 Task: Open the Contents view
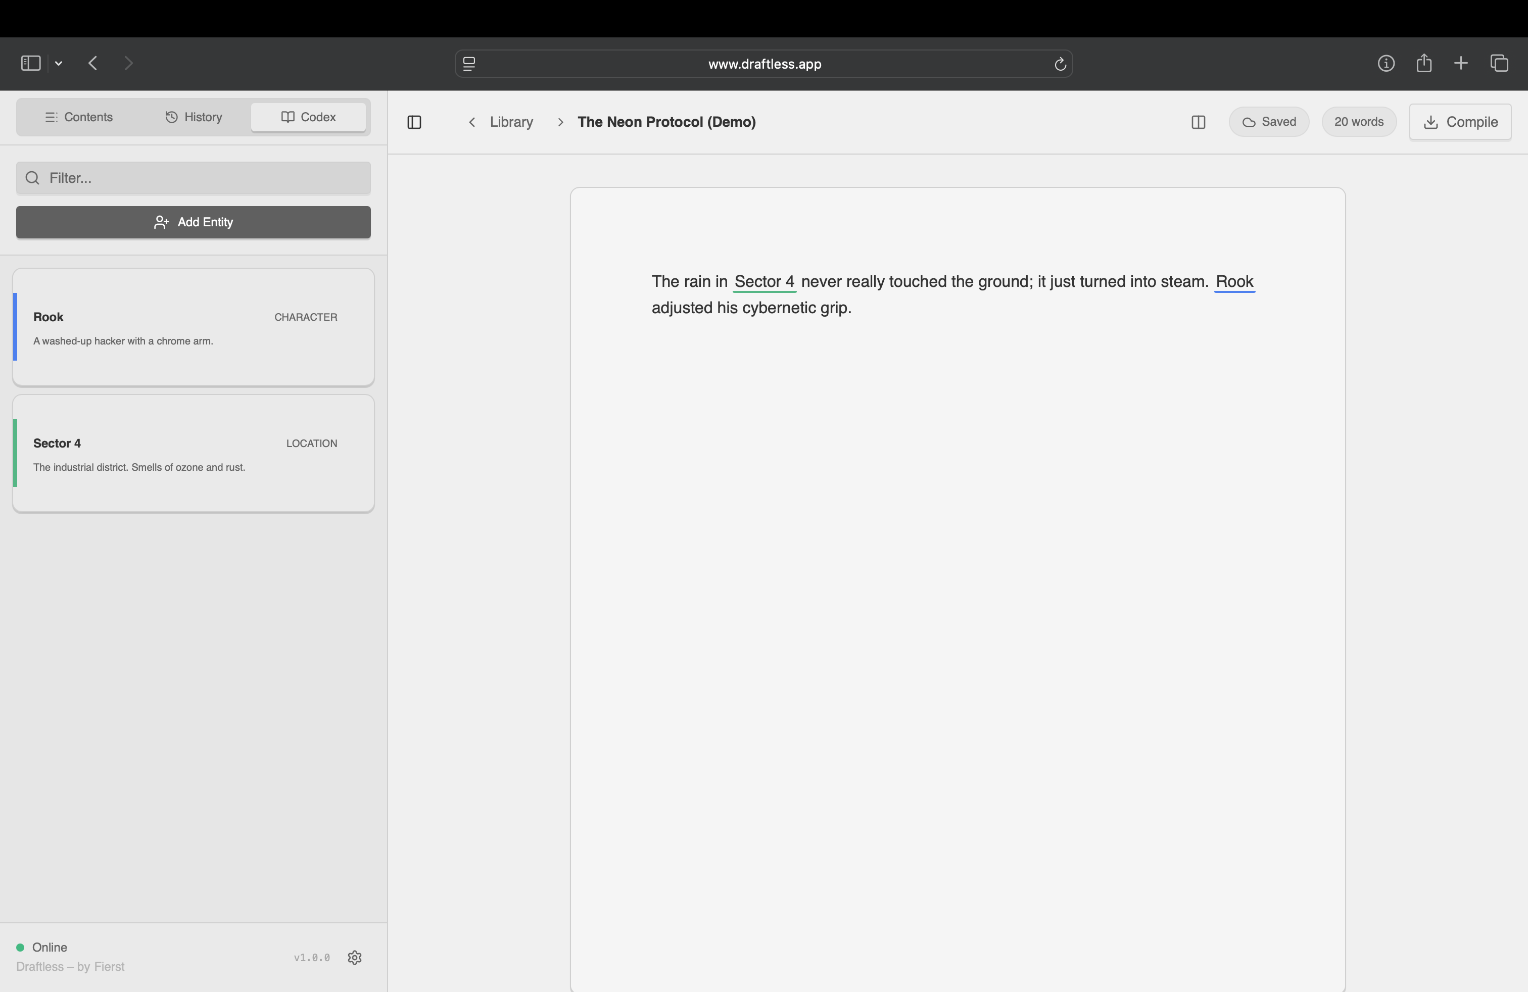[78, 117]
